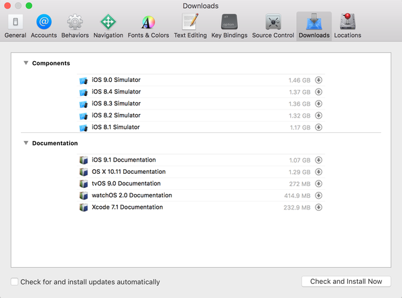Download the iOS 9.1 Documentation
The width and height of the screenshot is (402, 298).
(x=318, y=160)
